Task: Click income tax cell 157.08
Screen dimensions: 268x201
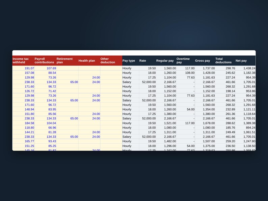Action: point(23,73)
